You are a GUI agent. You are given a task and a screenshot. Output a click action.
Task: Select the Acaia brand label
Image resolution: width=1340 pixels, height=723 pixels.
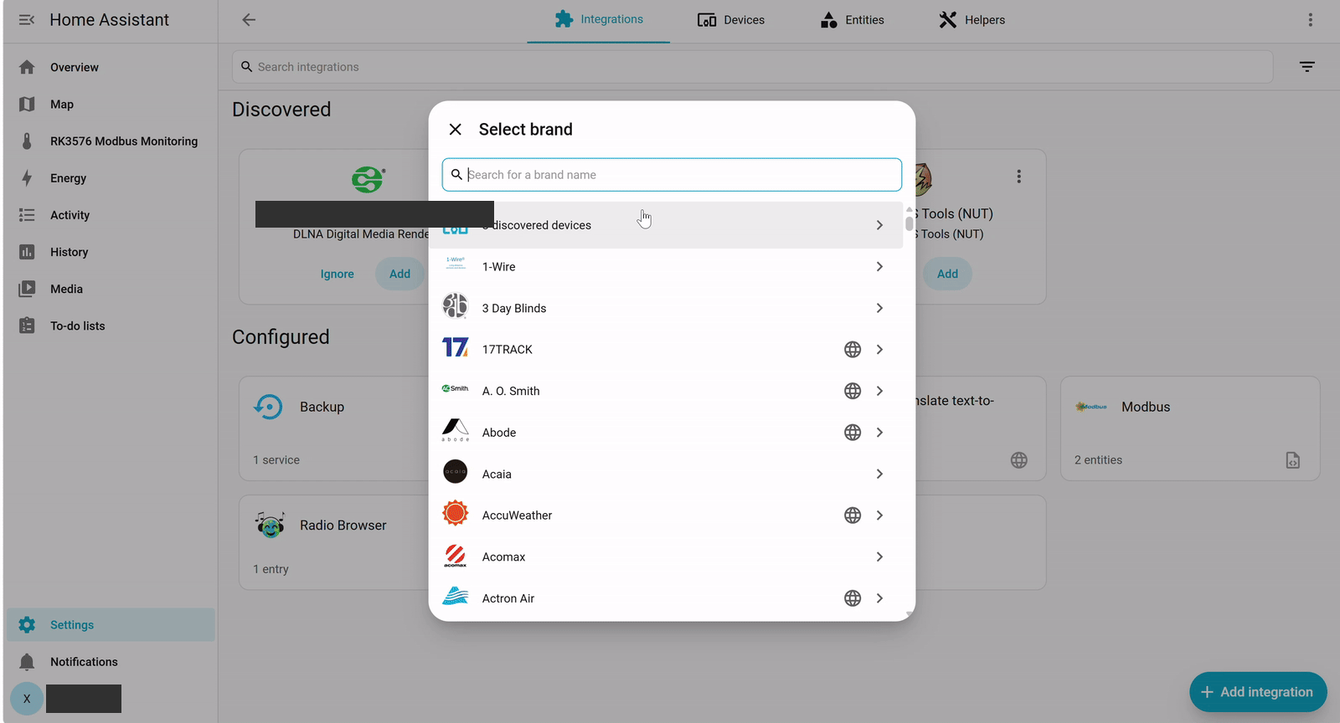tap(497, 474)
